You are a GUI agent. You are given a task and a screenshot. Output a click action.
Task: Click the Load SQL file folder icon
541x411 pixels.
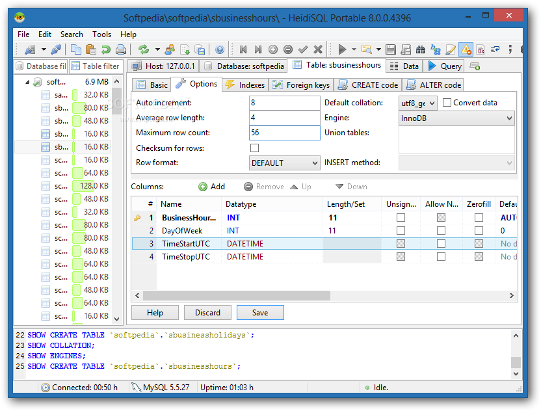coord(367,49)
